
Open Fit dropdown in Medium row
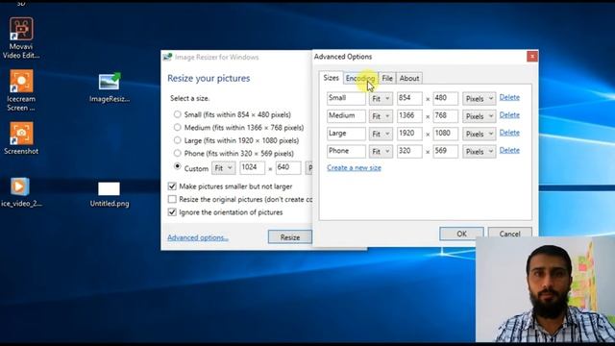point(381,116)
